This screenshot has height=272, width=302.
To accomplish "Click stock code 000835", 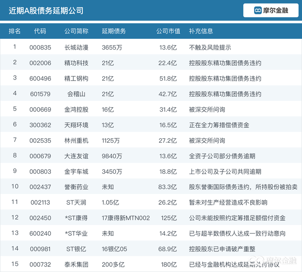I will [40, 47].
